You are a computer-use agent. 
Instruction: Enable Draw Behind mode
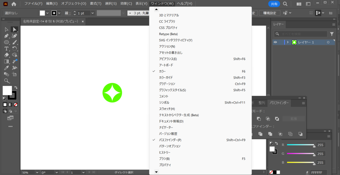point(10,111)
